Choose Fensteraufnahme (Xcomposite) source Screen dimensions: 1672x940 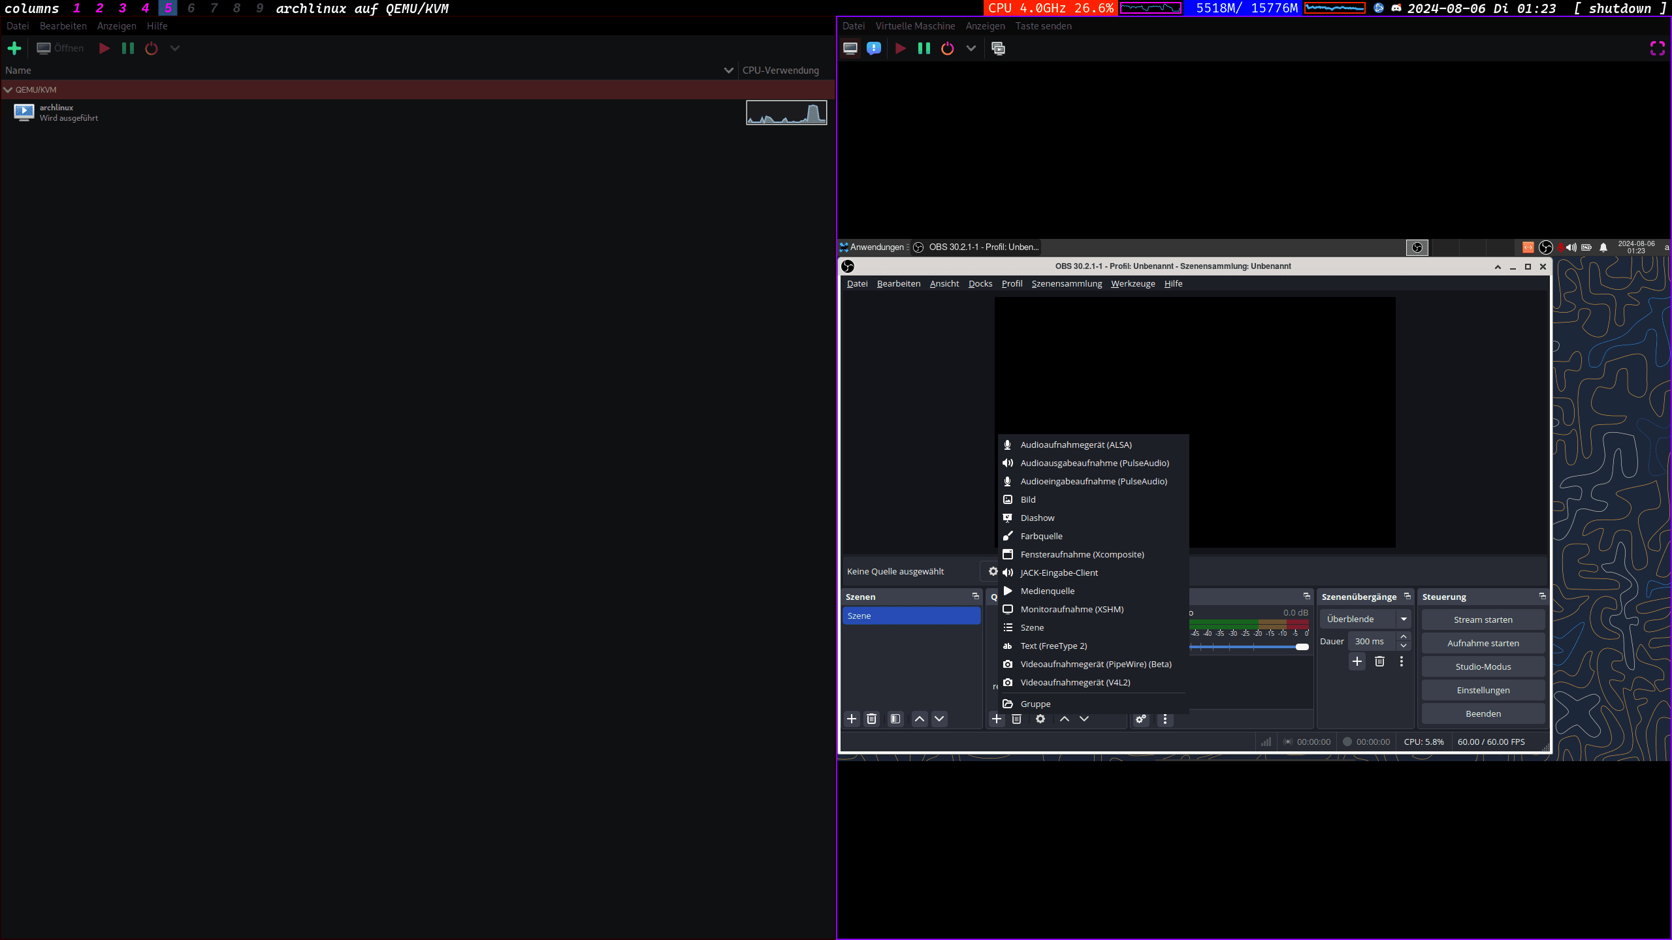click(1093, 554)
